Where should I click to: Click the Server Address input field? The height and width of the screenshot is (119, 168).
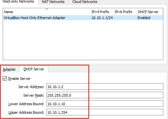(105, 86)
